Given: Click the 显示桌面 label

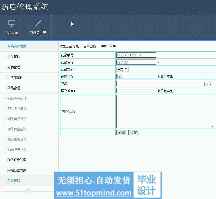Looking at the screenshot, I should tap(11, 32).
